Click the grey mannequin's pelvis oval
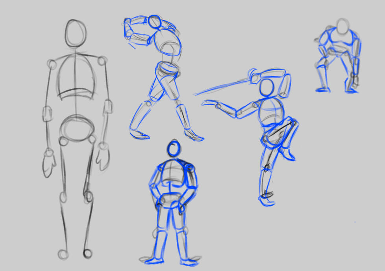Viewport: 385px width, 271px height. (78, 128)
